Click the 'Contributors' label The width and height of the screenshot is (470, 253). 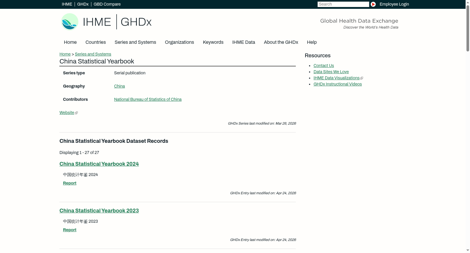[x=75, y=99]
